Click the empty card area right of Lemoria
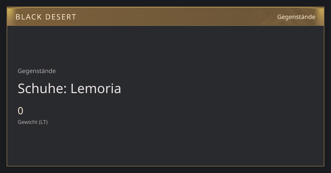This screenshot has height=173, width=331. 221,88
